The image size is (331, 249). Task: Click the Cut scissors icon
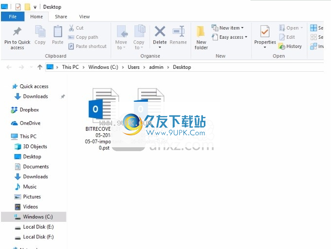click(x=71, y=28)
